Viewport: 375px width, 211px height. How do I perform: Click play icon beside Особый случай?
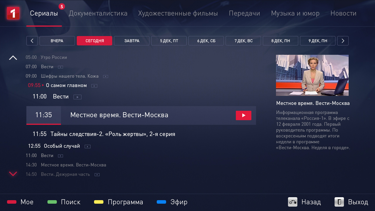tap(88, 147)
